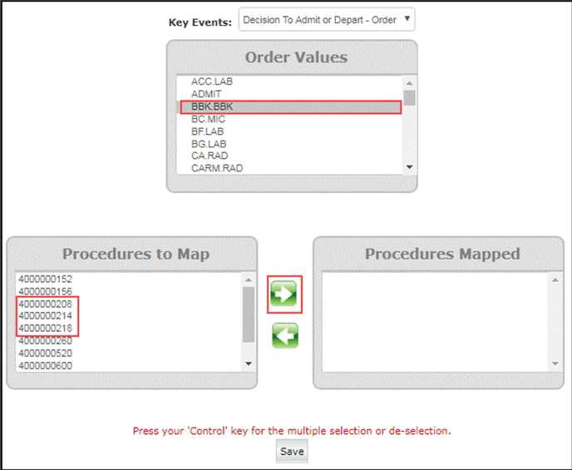The height and width of the screenshot is (470, 572).
Task: Select procedure 4000000156
Action: point(129,291)
